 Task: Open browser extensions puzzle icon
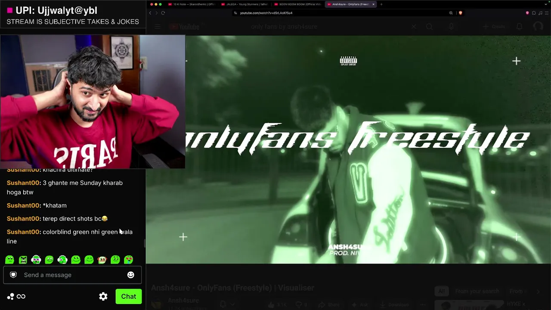point(534,13)
